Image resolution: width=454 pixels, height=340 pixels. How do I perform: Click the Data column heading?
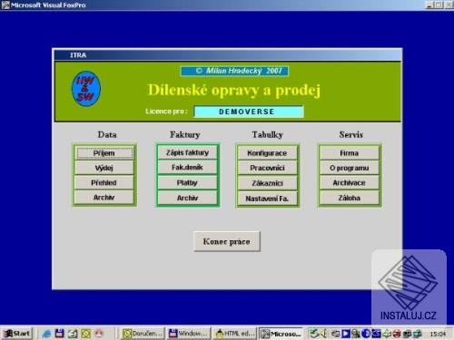pos(107,134)
